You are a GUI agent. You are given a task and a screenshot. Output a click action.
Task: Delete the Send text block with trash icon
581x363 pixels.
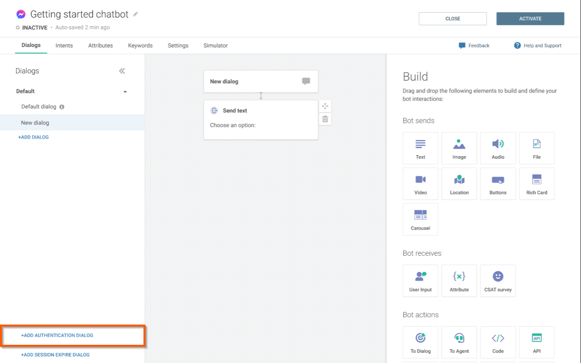325,119
